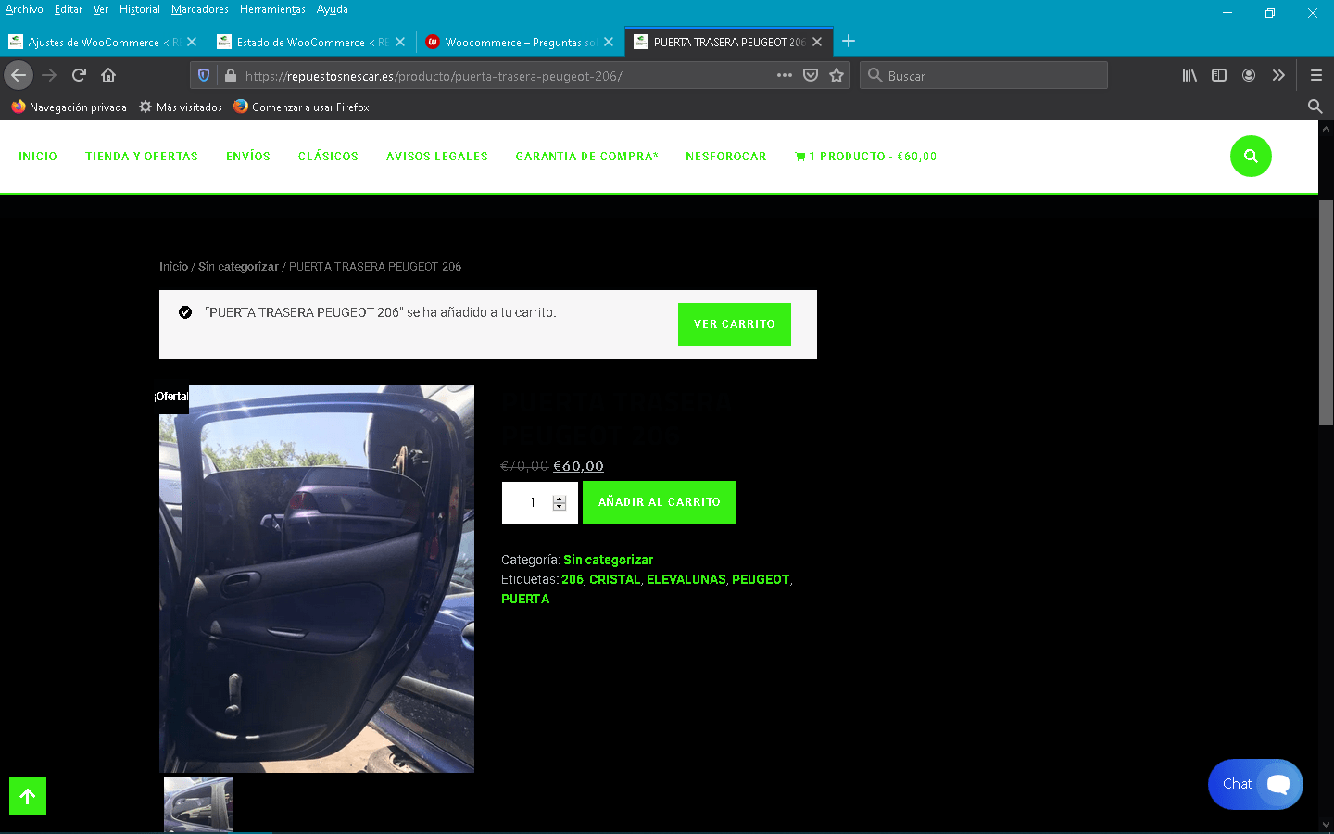Open the Herramientas menu
1334x834 pixels.
point(272,9)
